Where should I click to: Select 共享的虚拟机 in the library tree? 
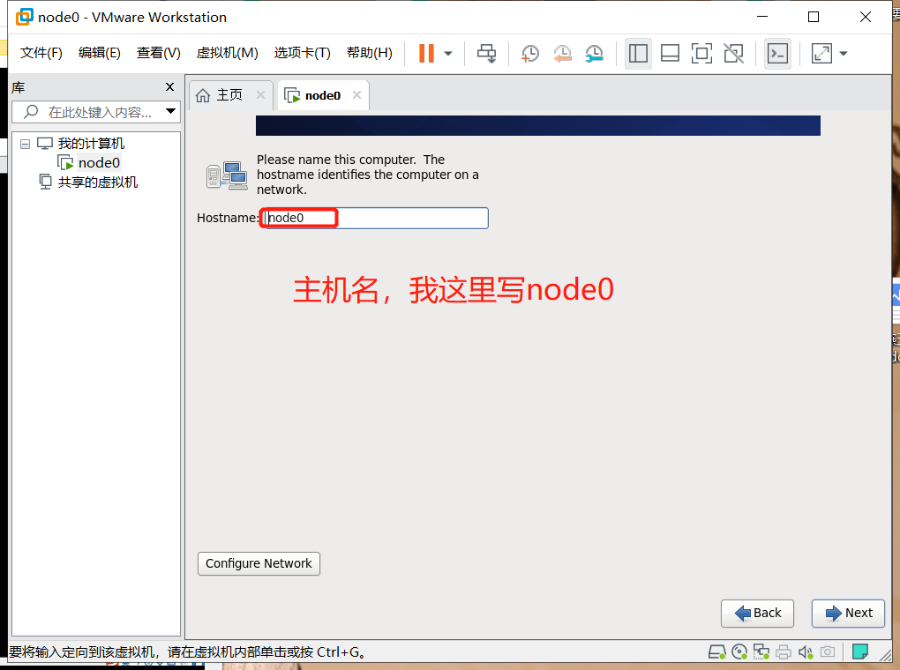98,182
